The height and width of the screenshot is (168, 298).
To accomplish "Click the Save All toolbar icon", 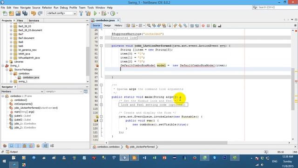I will [x=25, y=14].
